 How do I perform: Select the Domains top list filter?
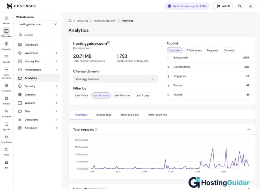[x=229, y=50]
